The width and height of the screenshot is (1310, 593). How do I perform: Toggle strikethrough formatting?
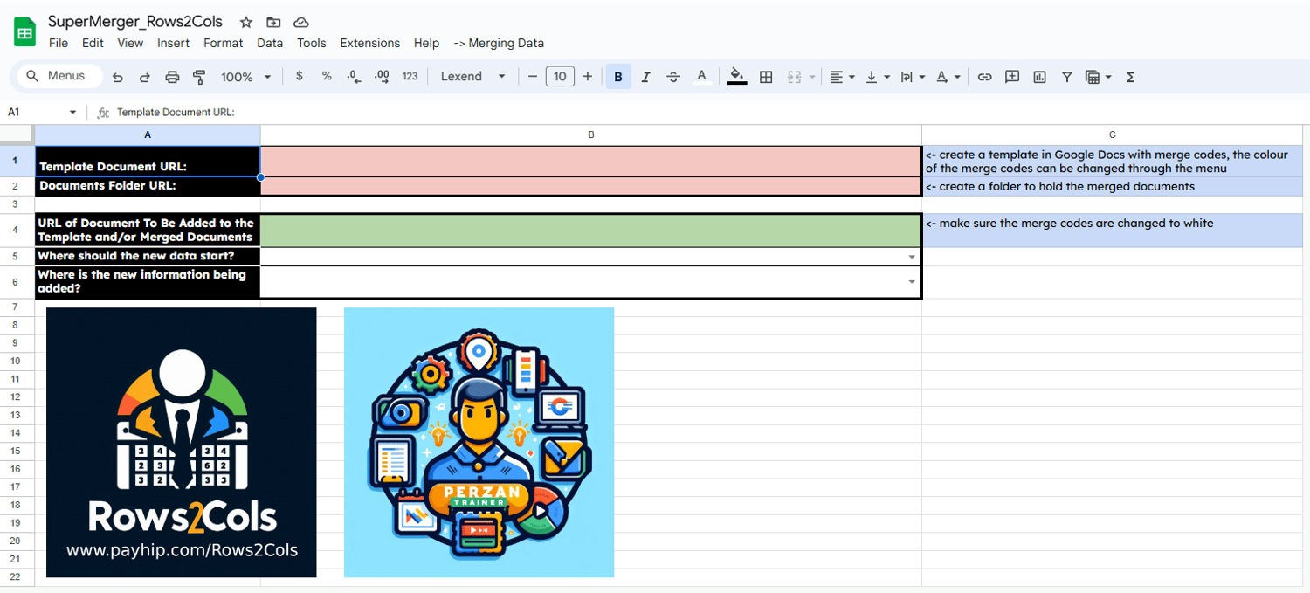click(673, 77)
